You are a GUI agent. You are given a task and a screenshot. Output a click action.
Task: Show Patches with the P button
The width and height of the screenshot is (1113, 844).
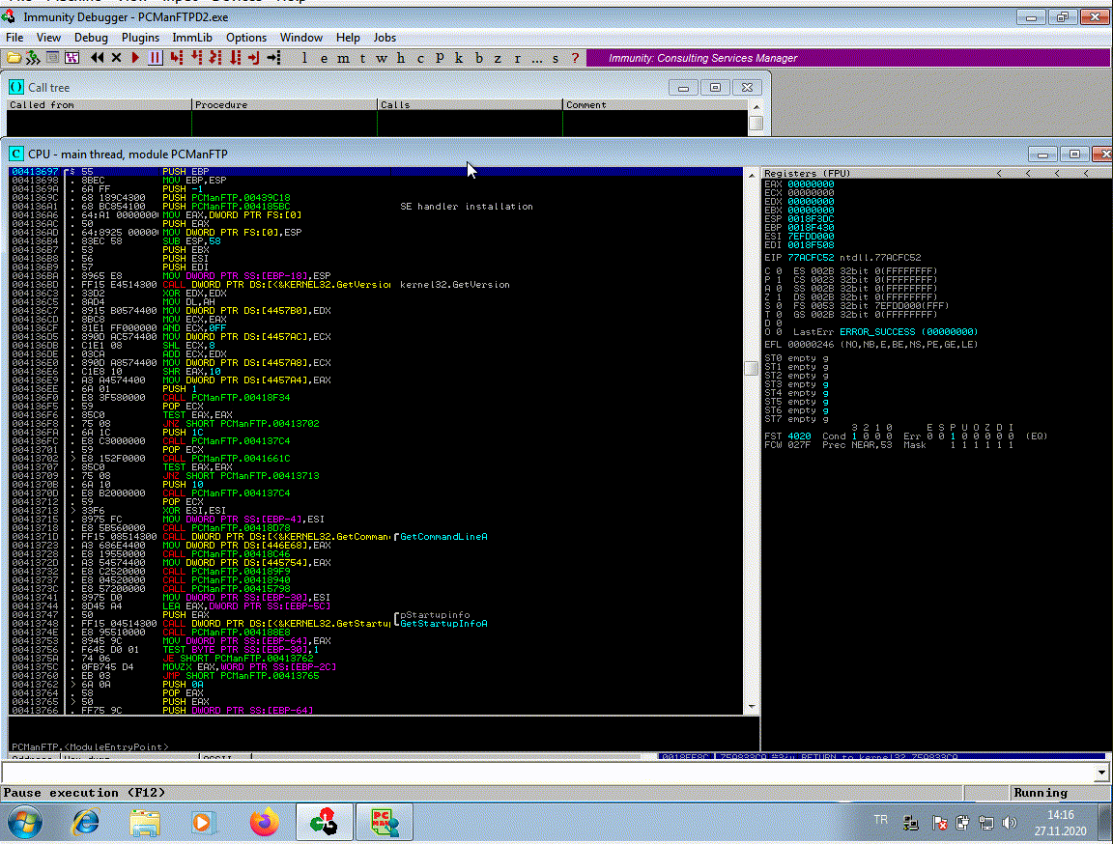[x=440, y=58]
